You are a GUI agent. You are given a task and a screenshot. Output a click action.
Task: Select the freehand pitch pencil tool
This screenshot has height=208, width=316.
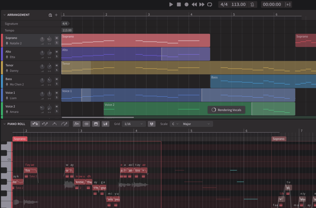64,124
